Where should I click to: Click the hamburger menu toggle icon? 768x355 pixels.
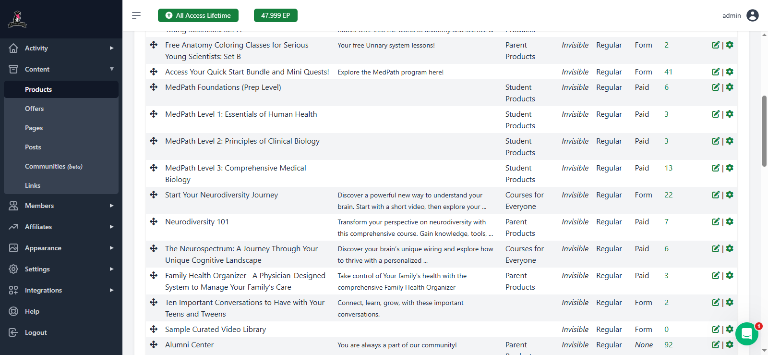click(136, 15)
